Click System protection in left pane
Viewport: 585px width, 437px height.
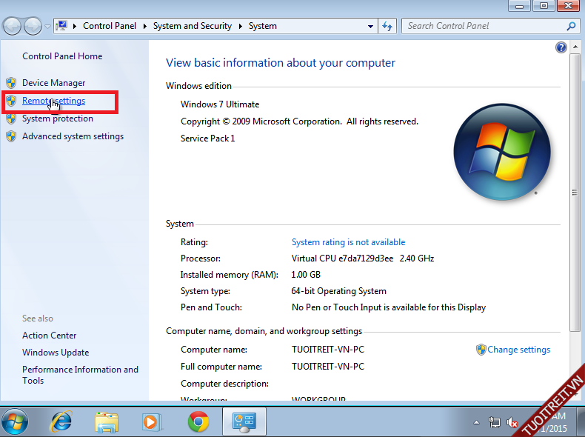pyautogui.click(x=57, y=119)
